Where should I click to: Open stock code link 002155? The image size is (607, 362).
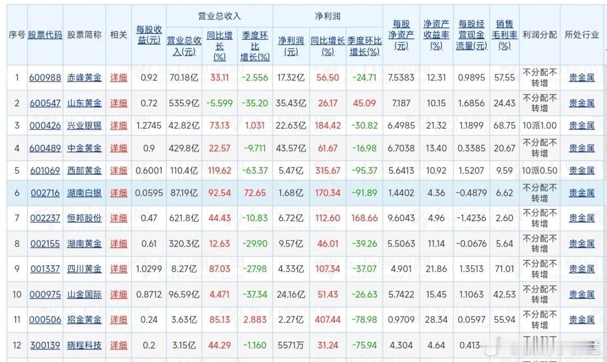pyautogui.click(x=45, y=244)
